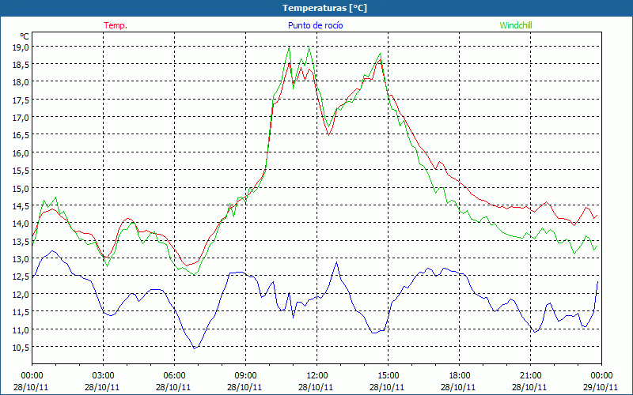The image size is (633, 395).
Task: Click the 18:00 time axis label
Action: pyautogui.click(x=459, y=376)
